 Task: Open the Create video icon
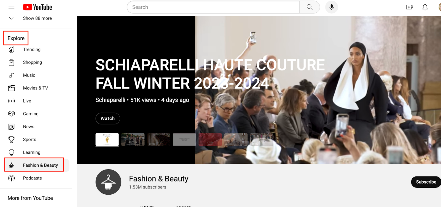(410, 7)
